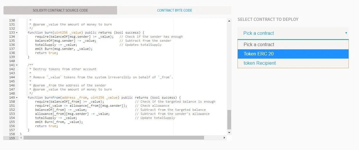
Task: Place cursor on 'function burn(uint256 _value)' line
Action: tap(86, 32)
